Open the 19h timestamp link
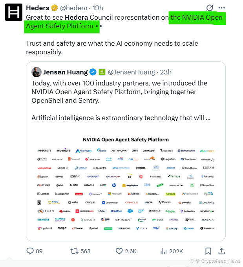 (98, 8)
